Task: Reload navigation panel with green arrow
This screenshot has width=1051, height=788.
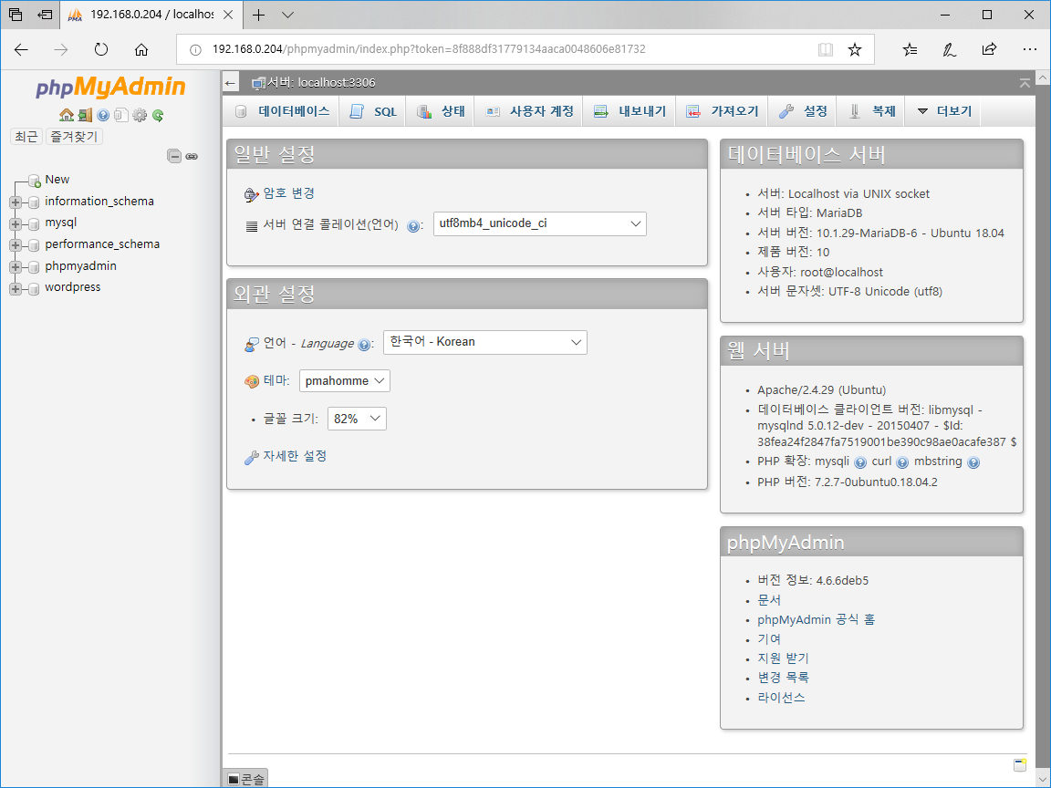Action: (158, 115)
